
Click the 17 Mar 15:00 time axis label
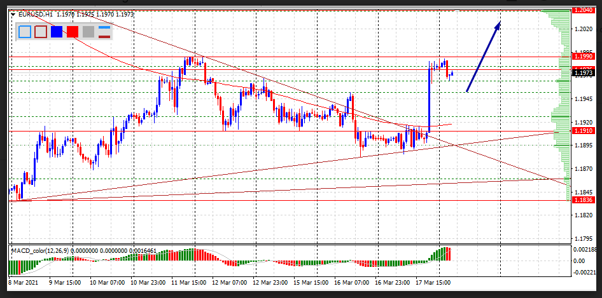tap(433, 281)
